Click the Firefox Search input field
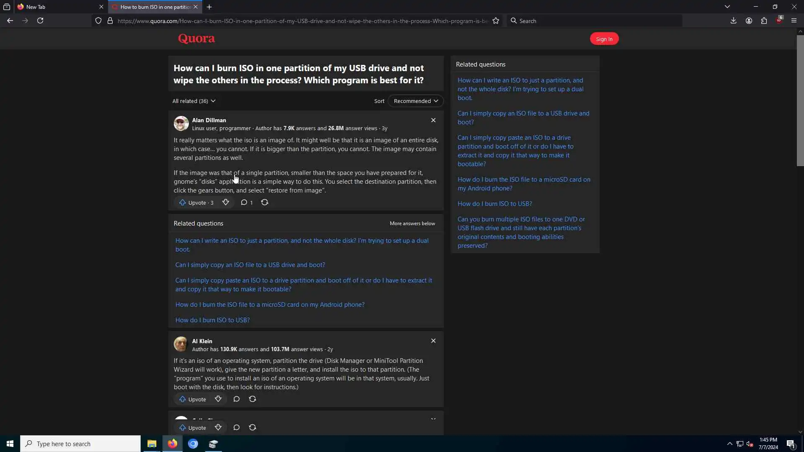Viewport: 804px width, 452px height. [x=595, y=21]
